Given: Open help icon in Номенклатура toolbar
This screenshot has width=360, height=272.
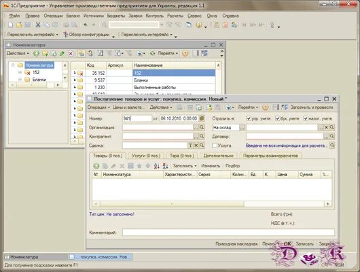Looking at the screenshot, I should (185, 54).
